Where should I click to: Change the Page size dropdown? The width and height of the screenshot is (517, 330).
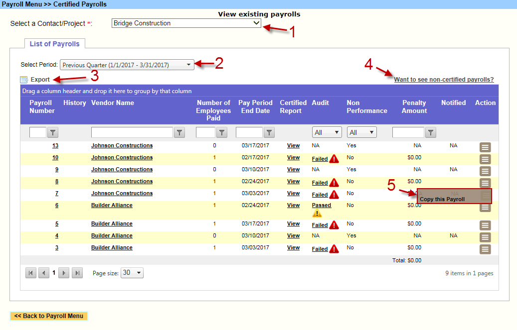132,273
